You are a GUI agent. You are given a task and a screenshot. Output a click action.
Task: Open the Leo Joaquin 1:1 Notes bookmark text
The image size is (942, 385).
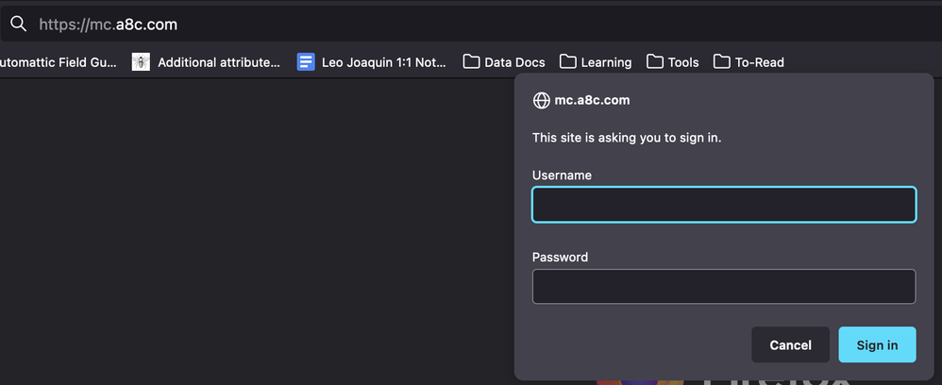[384, 62]
